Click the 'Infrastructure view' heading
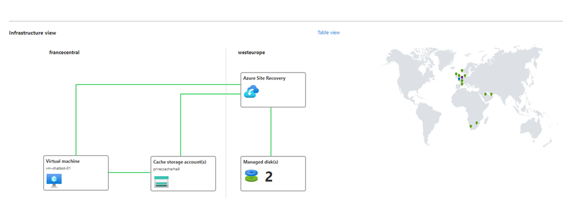This screenshot has height=206, width=563. (x=33, y=33)
